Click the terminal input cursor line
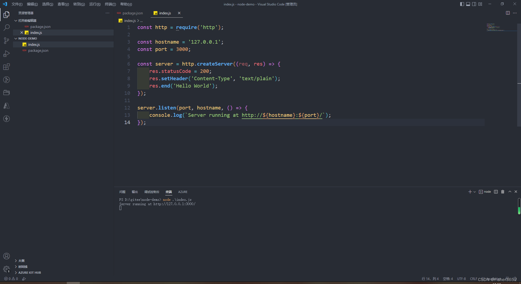Screen dimensions: 521x284 click(120, 208)
